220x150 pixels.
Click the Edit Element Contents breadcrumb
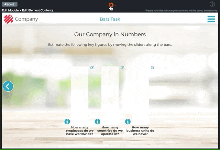pyautogui.click(x=37, y=10)
